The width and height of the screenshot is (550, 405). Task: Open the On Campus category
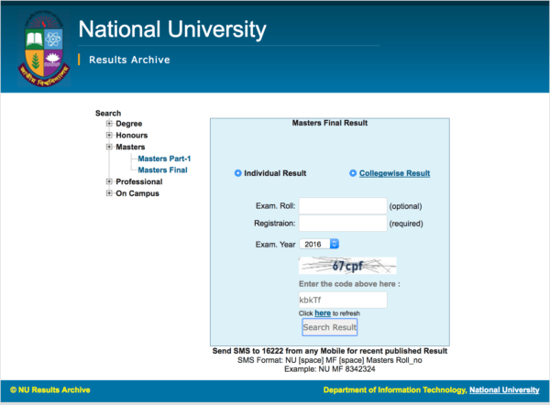[137, 193]
